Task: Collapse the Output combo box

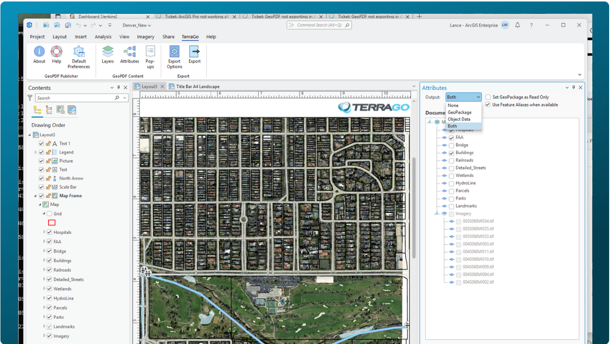Action: [478, 97]
